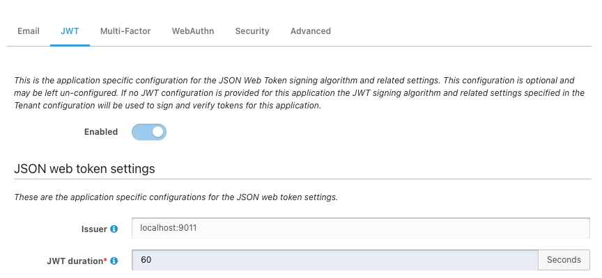Viewport: 602px width, 278px height.
Task: Click the JWT signing algorithm description paragraph
Action: [300, 93]
